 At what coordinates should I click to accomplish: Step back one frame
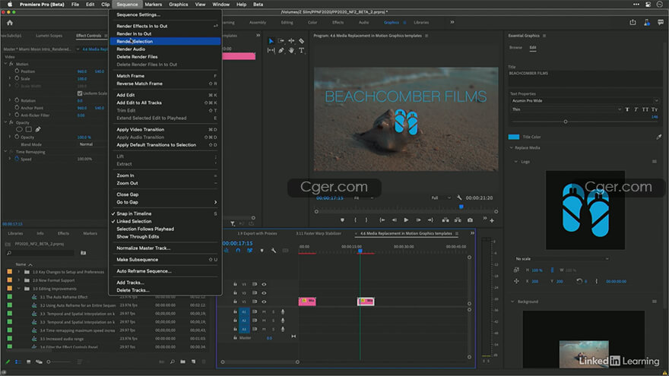click(395, 220)
